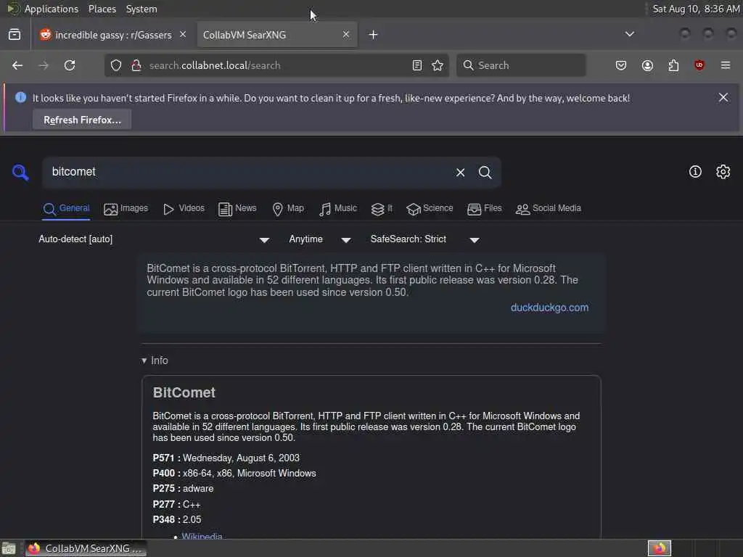Click 'P571 : Wednesday, August 6, 2003' row
The width and height of the screenshot is (743, 557).
(226, 458)
